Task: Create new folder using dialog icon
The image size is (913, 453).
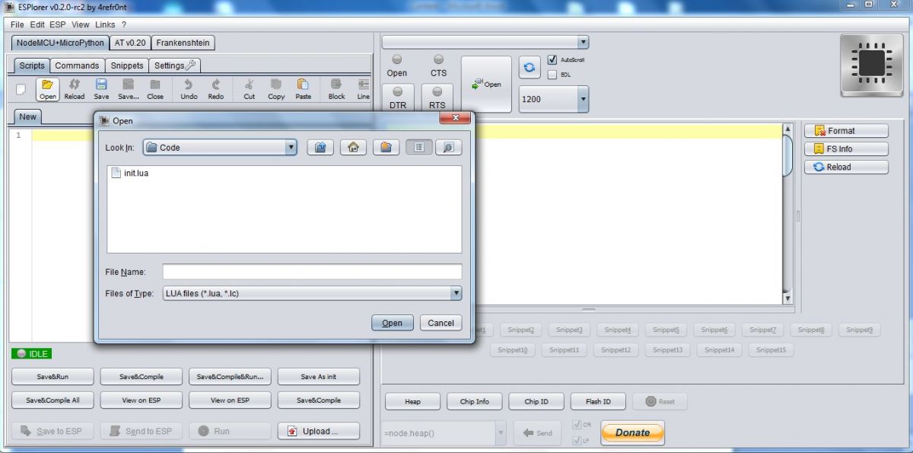Action: (386, 148)
